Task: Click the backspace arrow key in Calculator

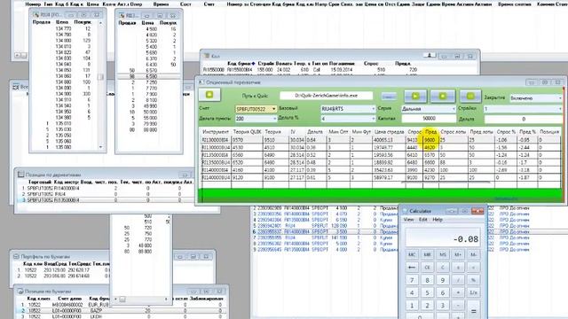Action: point(412,268)
